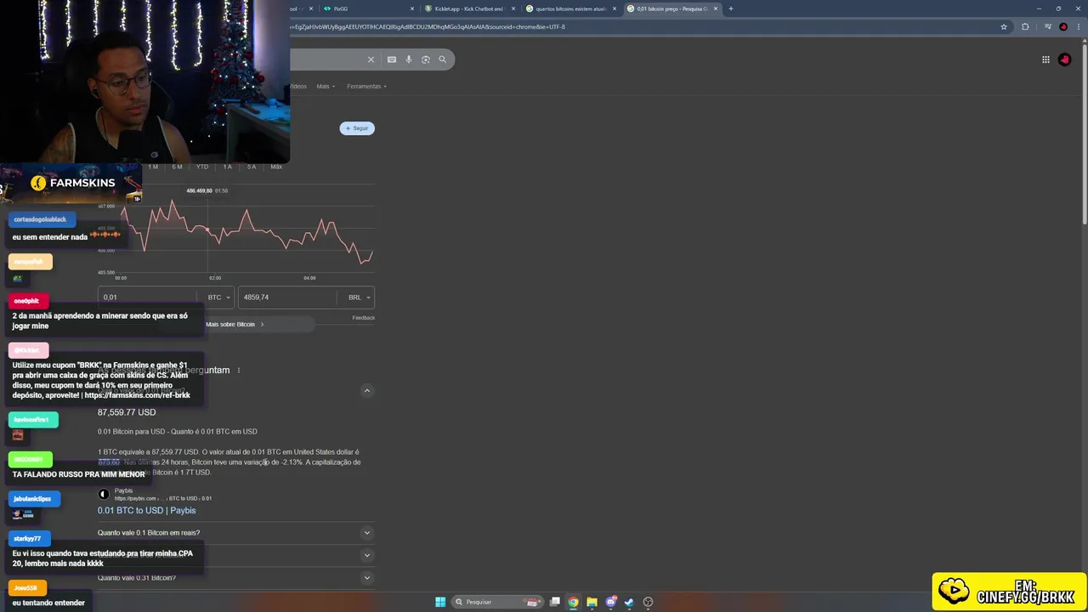1088x612 pixels.
Task: Click the Feedback link under converter
Action: point(364,318)
